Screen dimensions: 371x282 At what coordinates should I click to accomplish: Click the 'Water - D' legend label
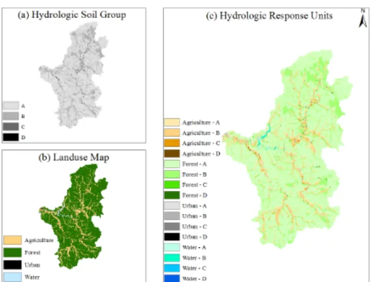pos(194,279)
